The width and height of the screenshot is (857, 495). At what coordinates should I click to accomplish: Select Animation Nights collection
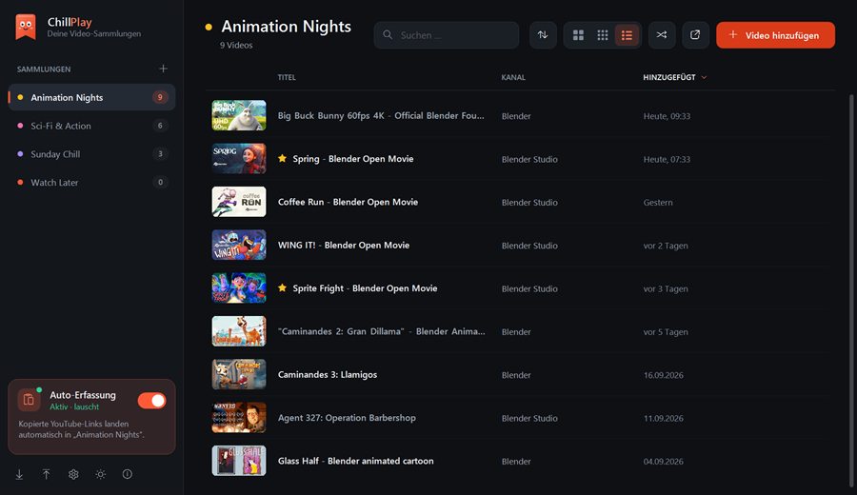tap(91, 97)
